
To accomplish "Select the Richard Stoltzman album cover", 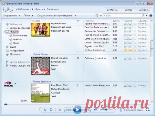I will 40,93.
